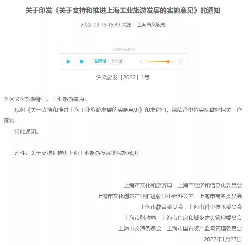The image size is (248, 245).
Task: Click the loud speaker icon
Action: 180,62
